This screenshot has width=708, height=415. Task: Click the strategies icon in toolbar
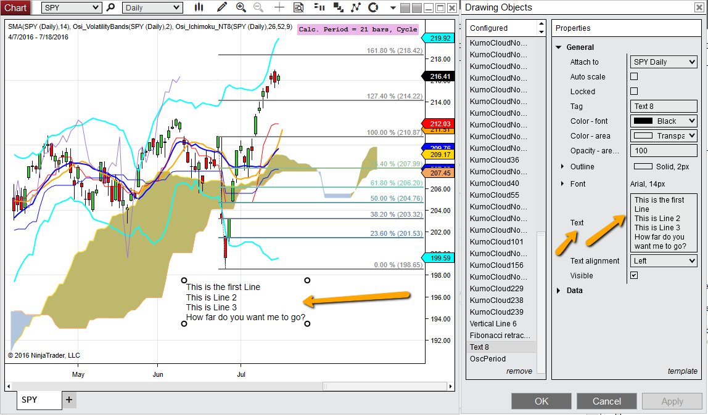[337, 7]
